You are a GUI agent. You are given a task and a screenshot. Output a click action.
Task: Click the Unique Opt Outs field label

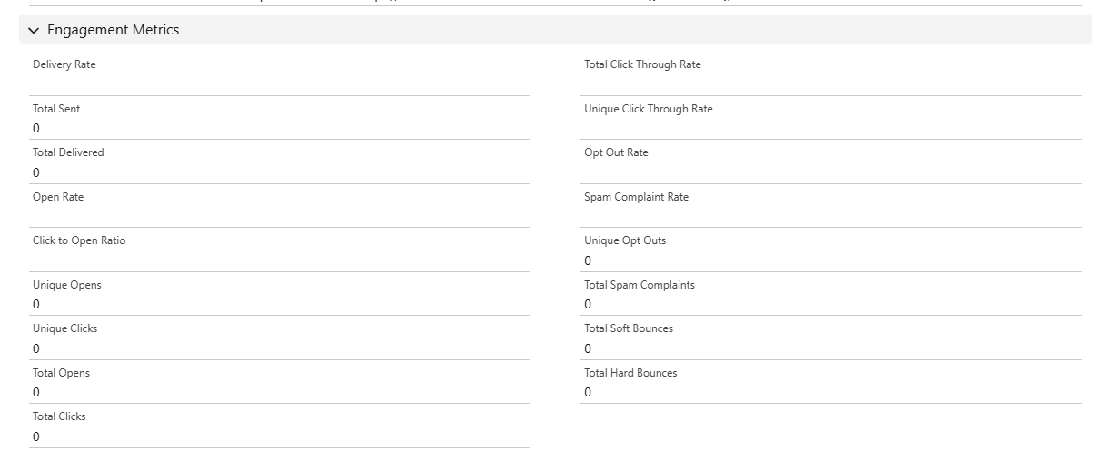[624, 240]
